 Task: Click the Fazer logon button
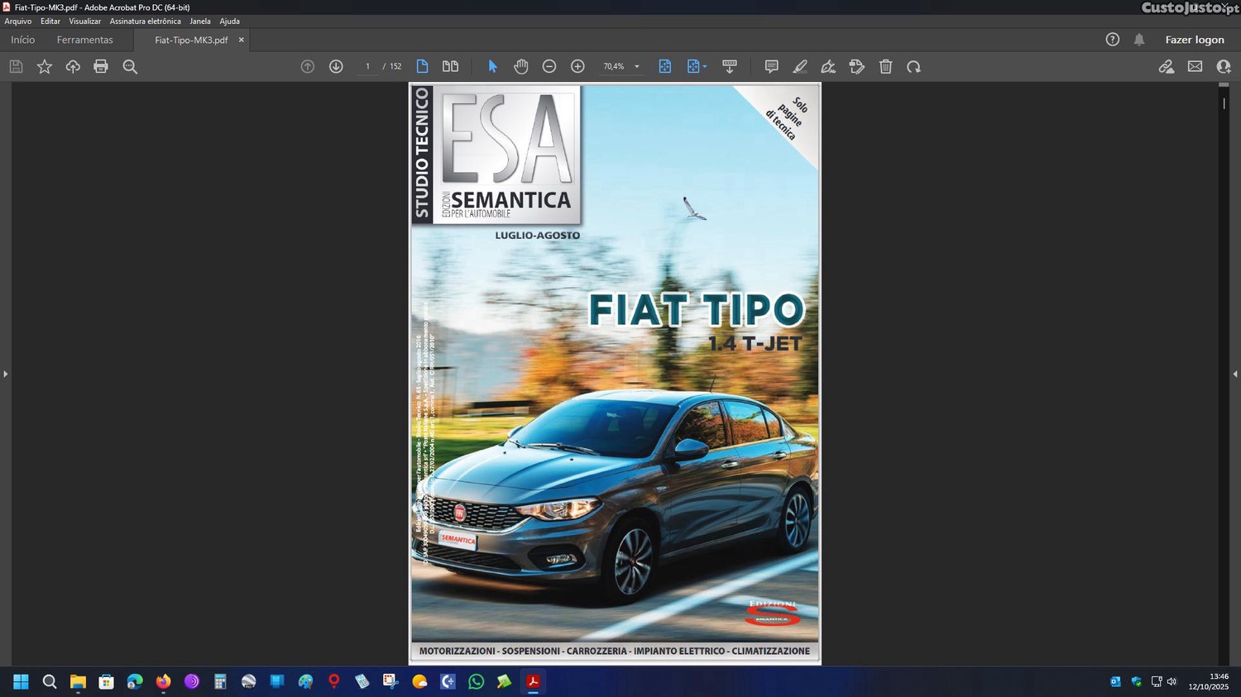[1194, 40]
